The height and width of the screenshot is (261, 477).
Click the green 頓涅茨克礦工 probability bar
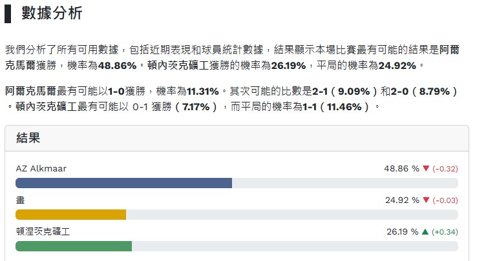[74, 246]
